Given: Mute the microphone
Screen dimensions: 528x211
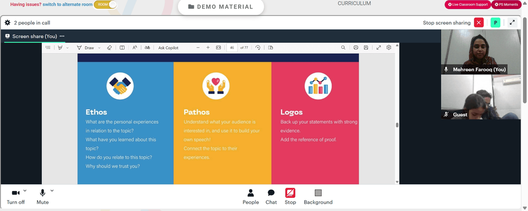Looking at the screenshot, I should pyautogui.click(x=42, y=197).
